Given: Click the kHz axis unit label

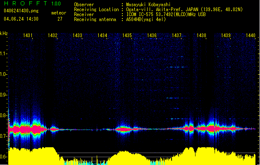Looking at the screenshot, I should point(4,33).
